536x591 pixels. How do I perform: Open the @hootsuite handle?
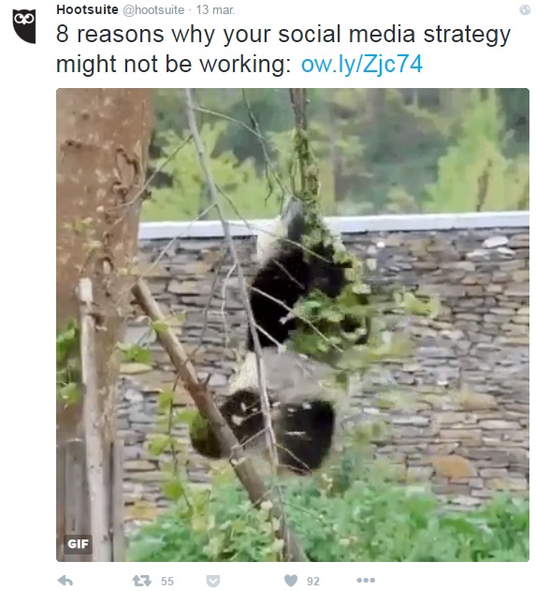(153, 9)
